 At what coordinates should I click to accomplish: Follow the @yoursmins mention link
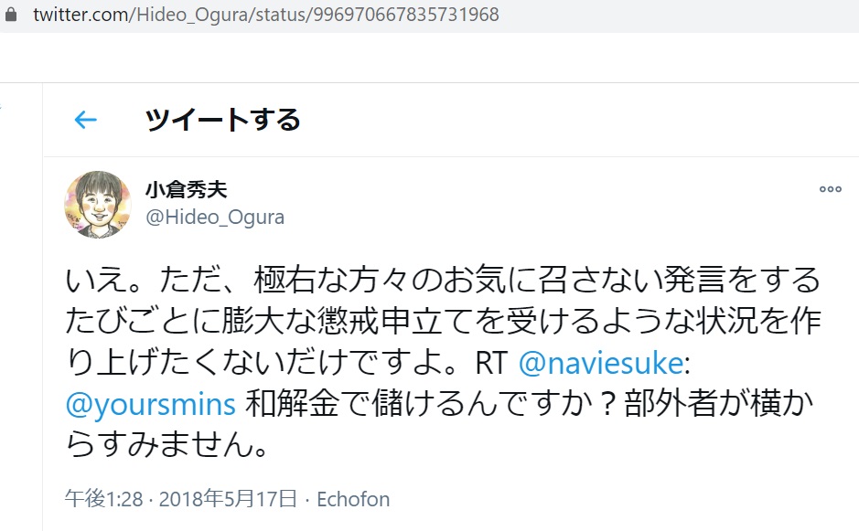[x=151, y=405]
